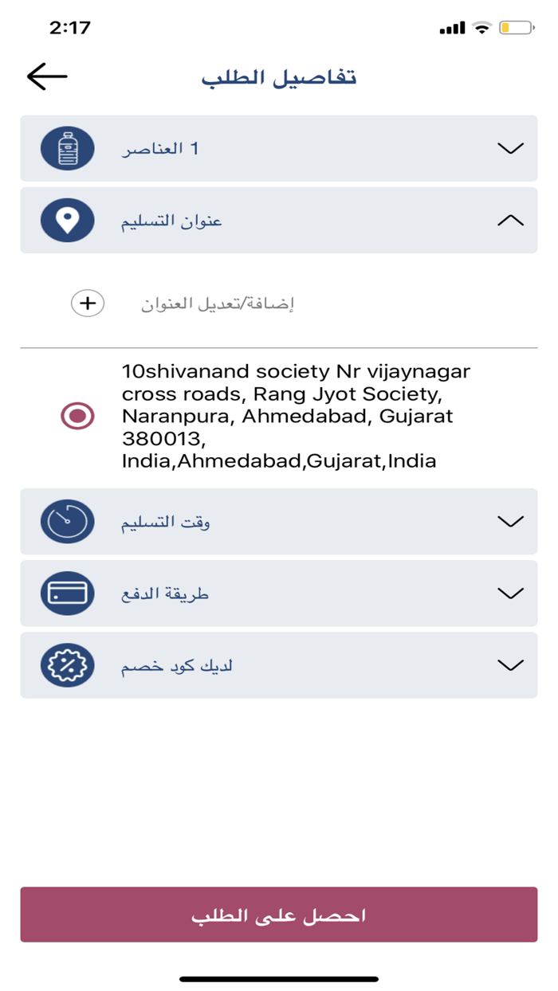Collapse the delivery address section chevron

[x=510, y=221]
